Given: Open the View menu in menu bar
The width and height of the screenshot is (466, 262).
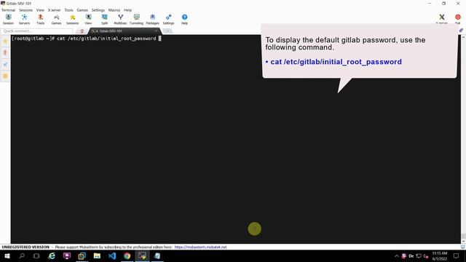Looking at the screenshot, I should coord(40,10).
